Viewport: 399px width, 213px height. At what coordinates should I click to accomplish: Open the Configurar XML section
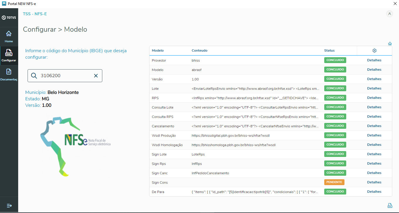tap(9, 55)
